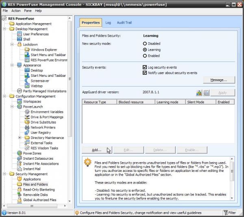The image size is (244, 217).
Task: Toggle the Log security events checkbox
Action: (145, 67)
